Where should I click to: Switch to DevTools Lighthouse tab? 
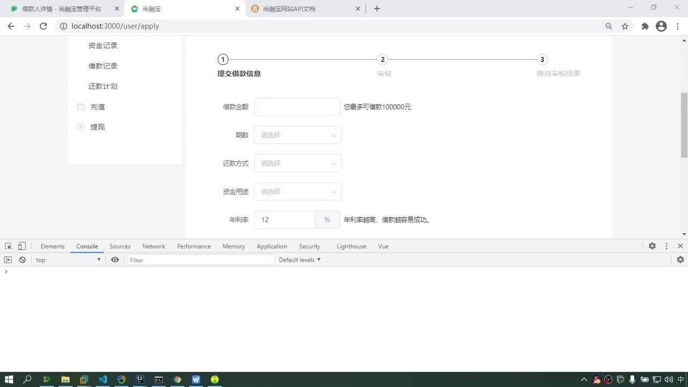click(352, 246)
